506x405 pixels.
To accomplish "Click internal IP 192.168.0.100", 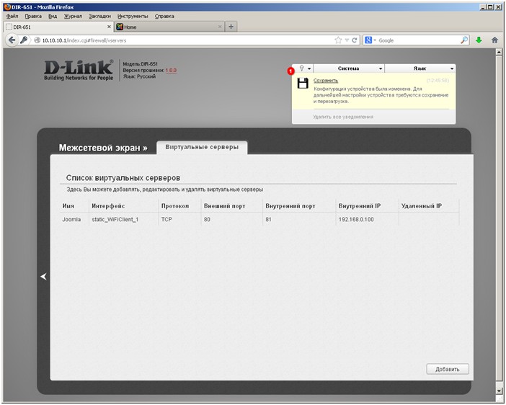I will click(x=356, y=220).
